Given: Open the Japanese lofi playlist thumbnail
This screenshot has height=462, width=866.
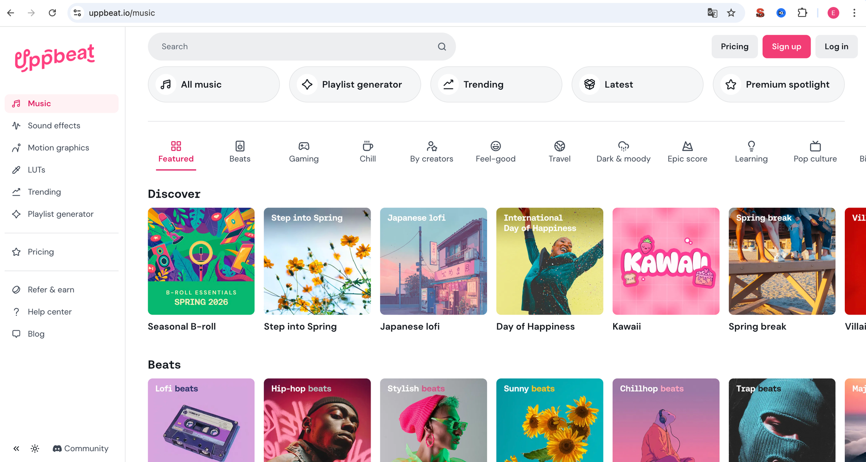Looking at the screenshot, I should [433, 261].
